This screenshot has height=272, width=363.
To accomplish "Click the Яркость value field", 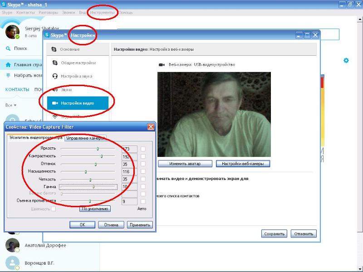I will [129, 149].
